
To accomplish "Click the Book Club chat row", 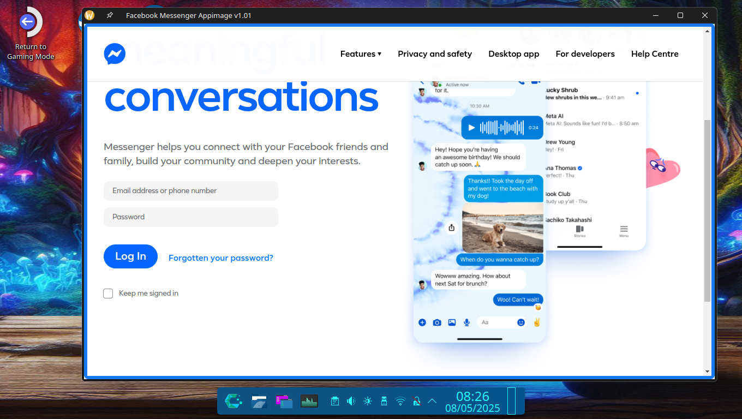I will point(593,197).
